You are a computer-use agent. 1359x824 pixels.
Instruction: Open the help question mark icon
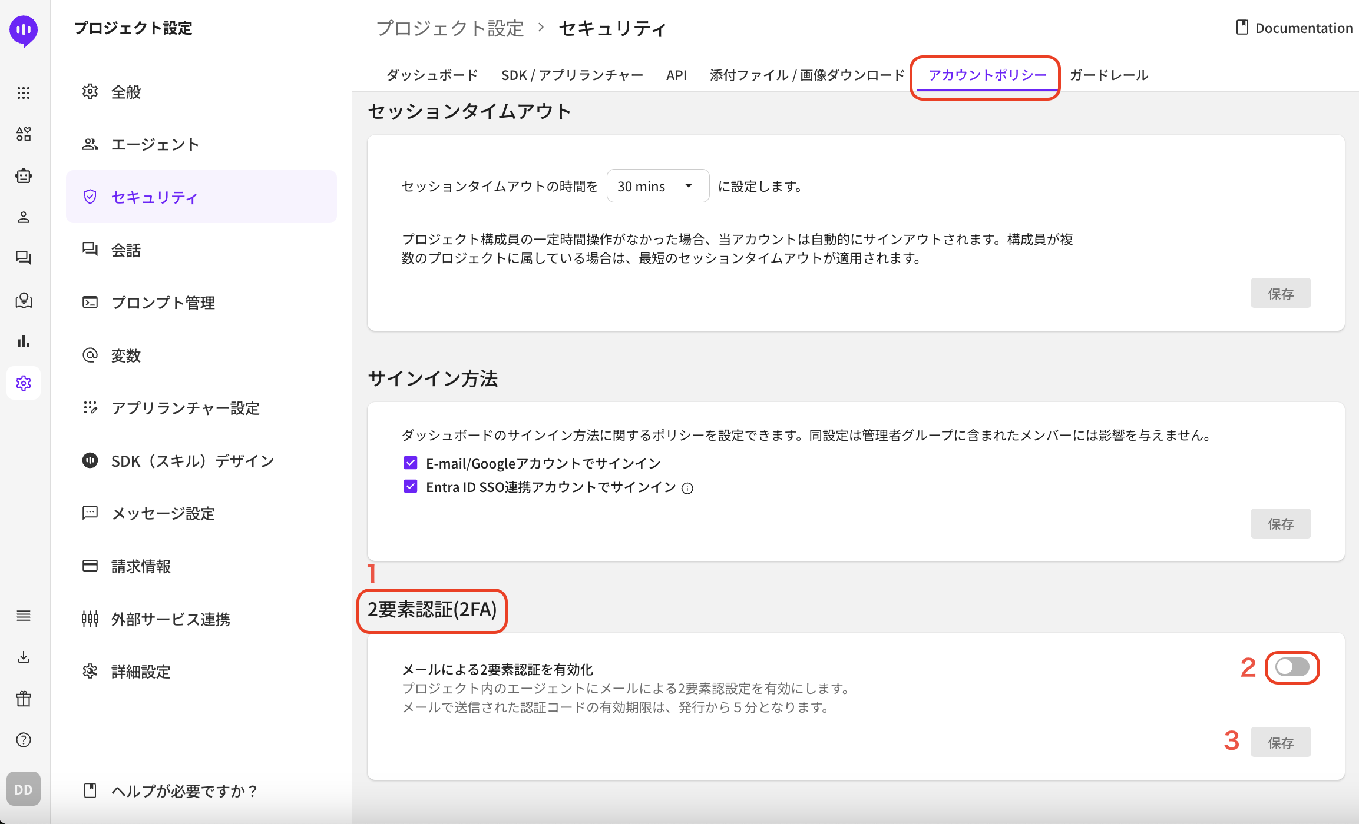24,740
